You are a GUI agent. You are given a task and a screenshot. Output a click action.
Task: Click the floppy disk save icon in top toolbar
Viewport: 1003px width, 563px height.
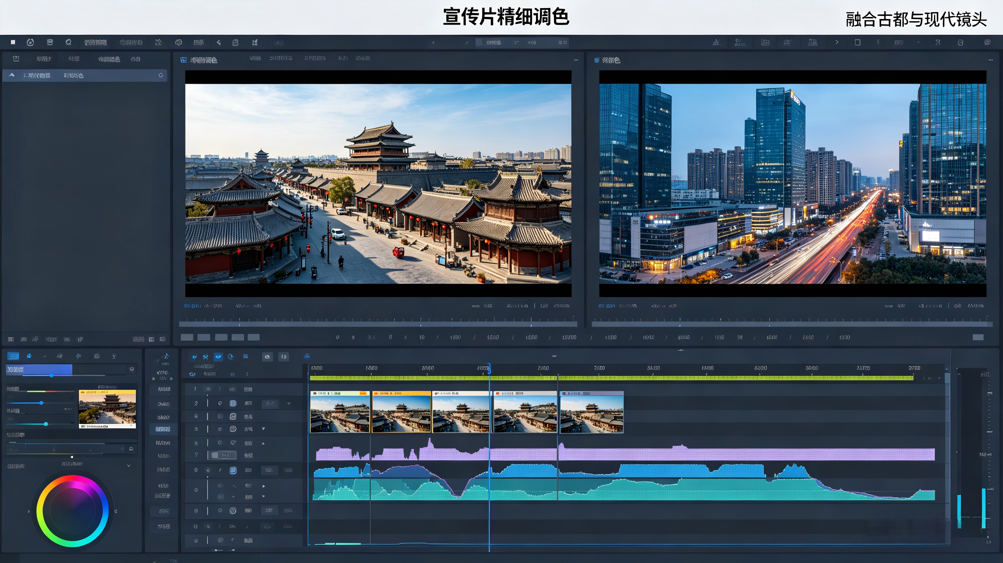coord(50,42)
